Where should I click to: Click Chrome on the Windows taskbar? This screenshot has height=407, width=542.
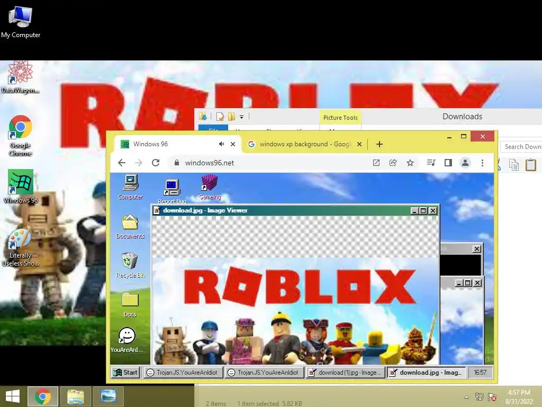(42, 396)
